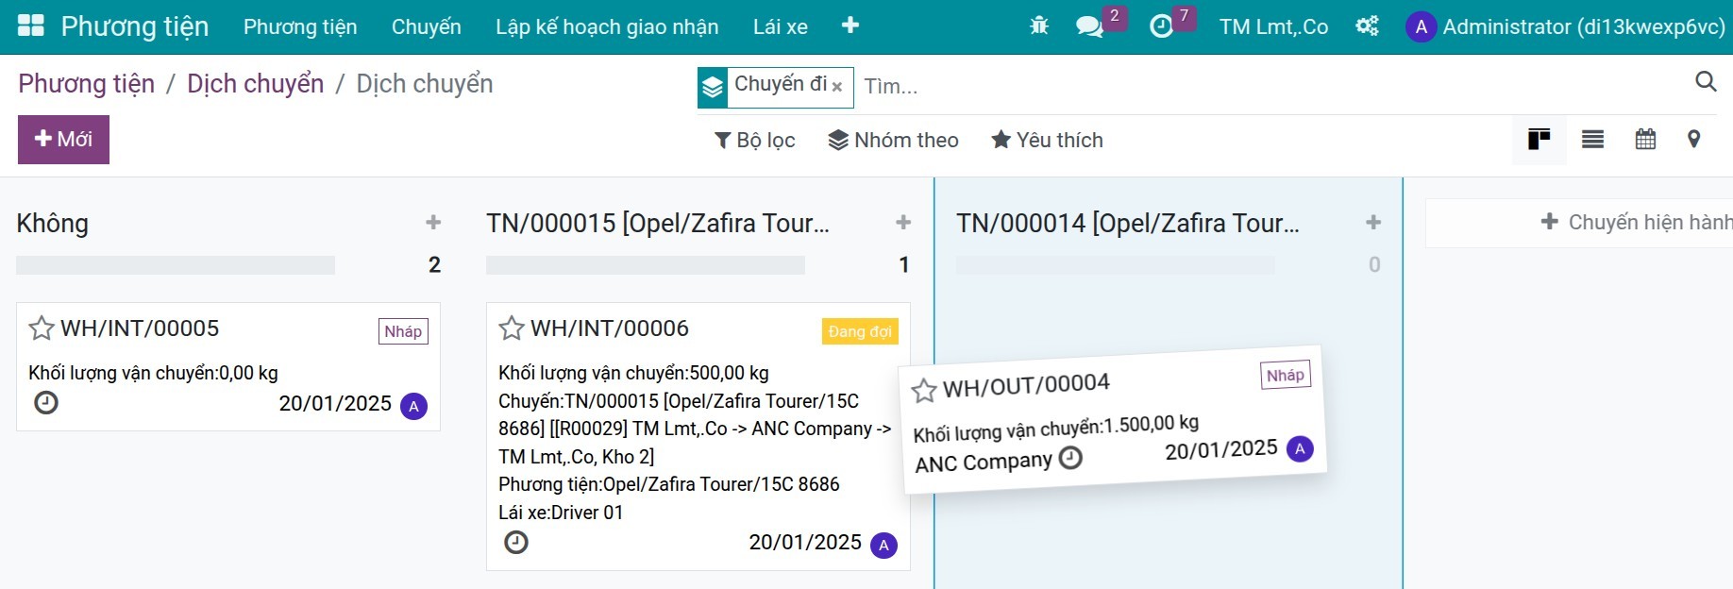Click 'Khối lượng vận chuyển:500,00 kg' text
This screenshot has height=589, width=1733.
coord(633,373)
